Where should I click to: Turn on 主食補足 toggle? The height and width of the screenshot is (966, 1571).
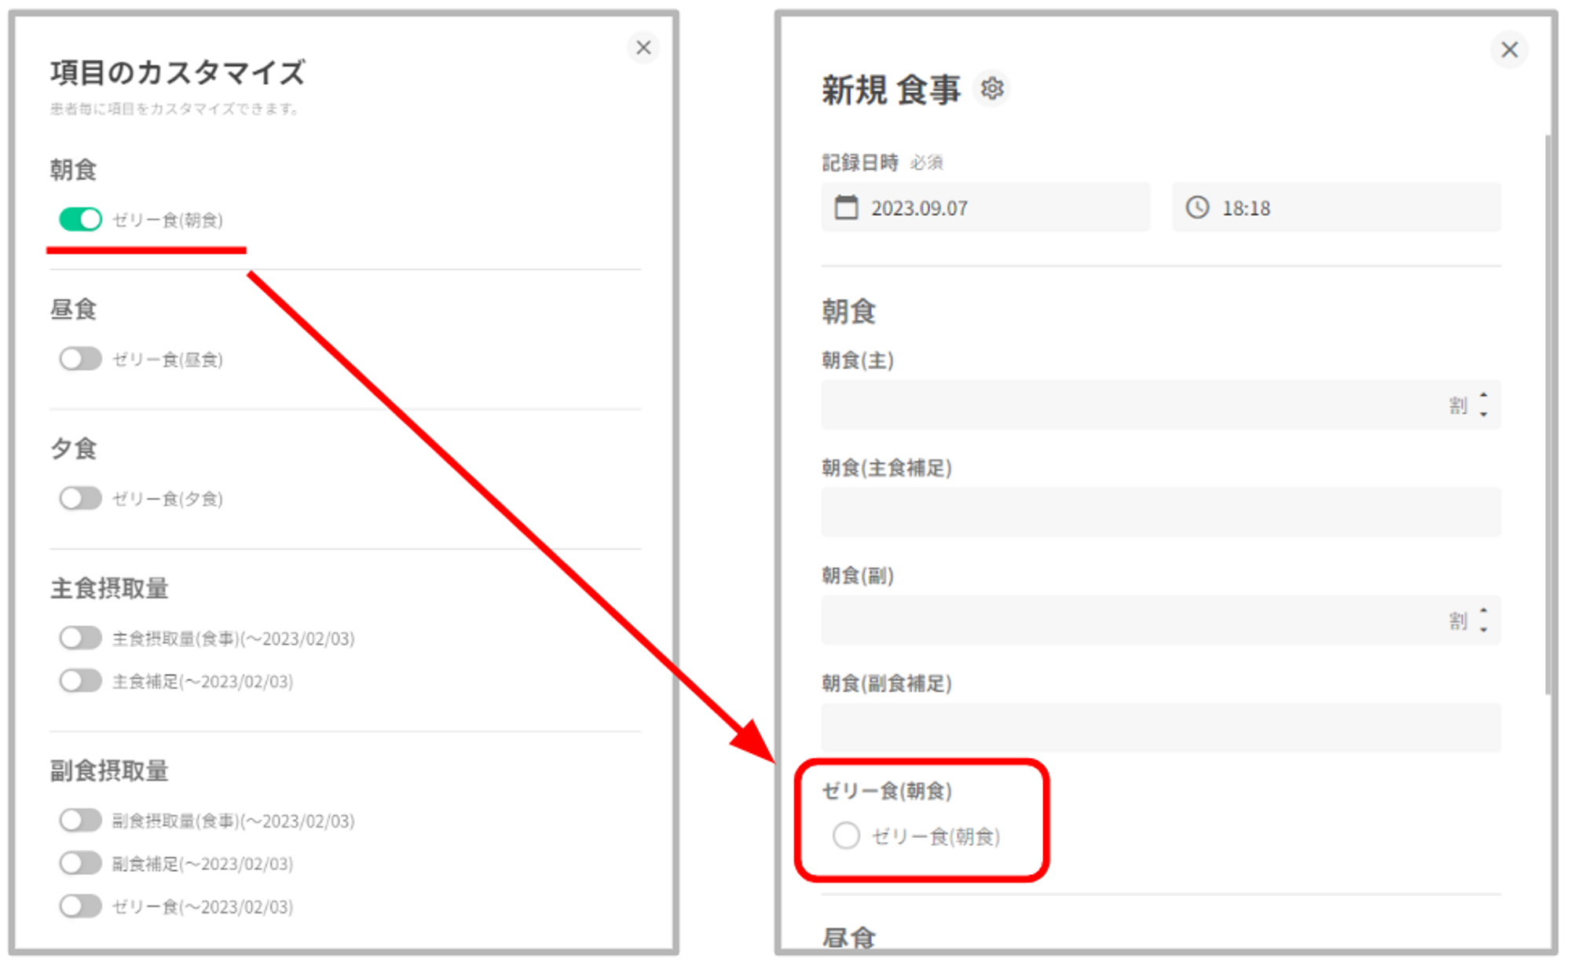point(80,681)
